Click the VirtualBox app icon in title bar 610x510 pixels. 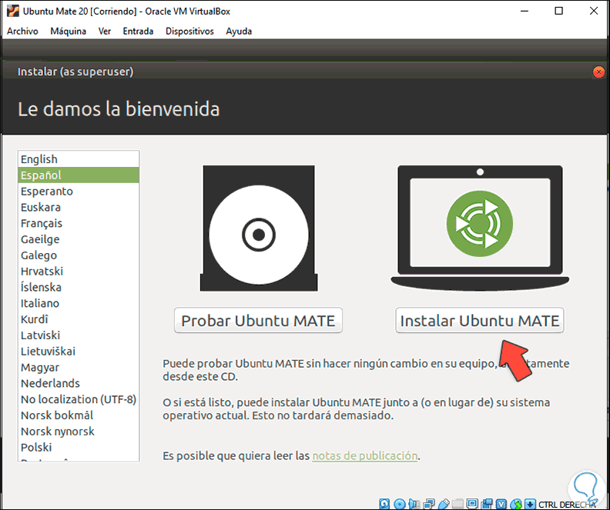pyautogui.click(x=13, y=12)
